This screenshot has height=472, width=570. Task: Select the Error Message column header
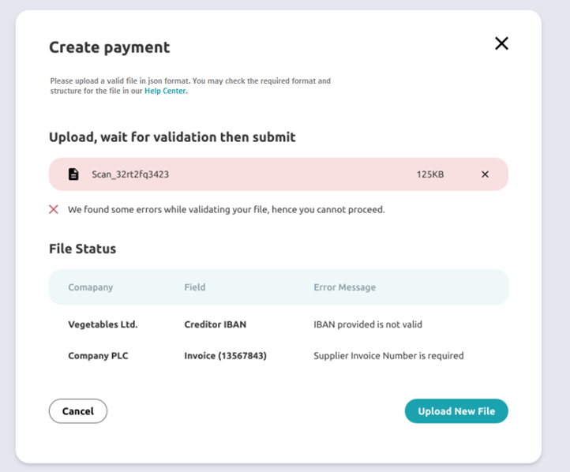tap(345, 287)
